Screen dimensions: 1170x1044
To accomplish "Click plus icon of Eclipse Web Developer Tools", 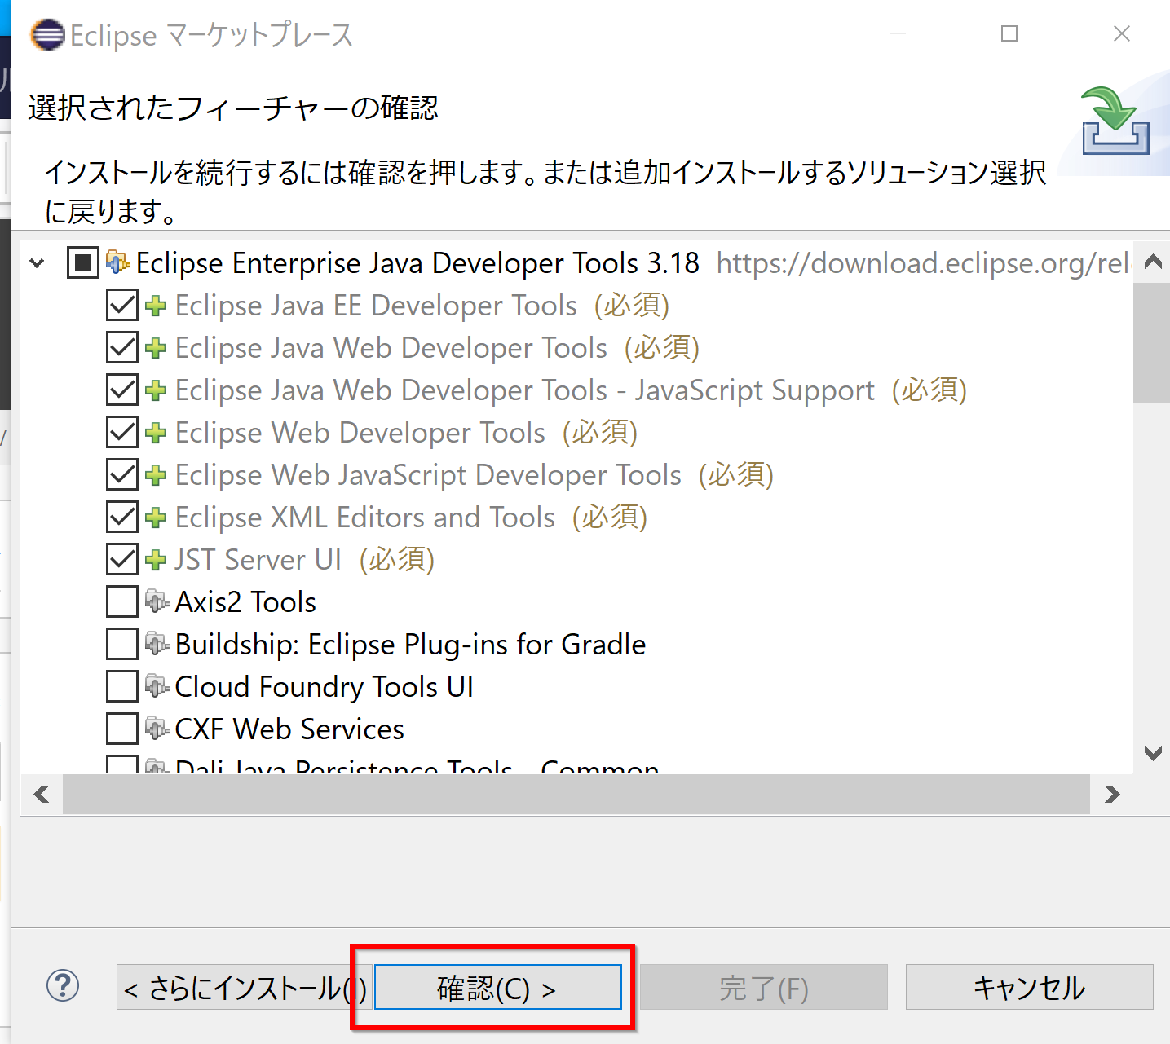I will click(156, 433).
